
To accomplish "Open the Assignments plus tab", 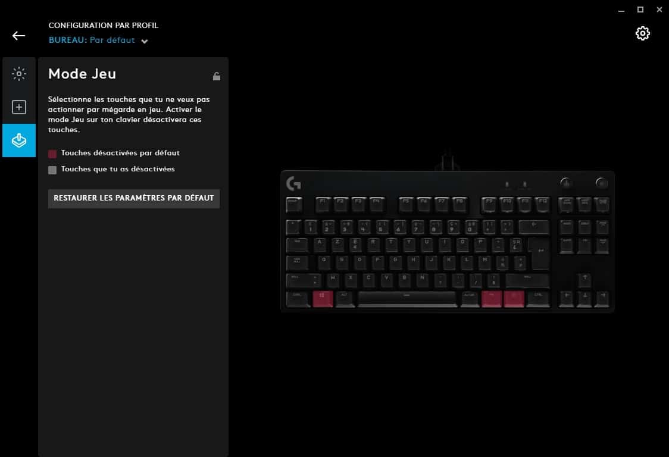I will (x=19, y=107).
